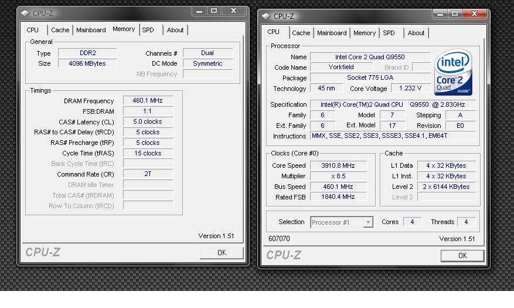Select Memory tab in left window
This screenshot has height=308, width=514.
coord(124,29)
